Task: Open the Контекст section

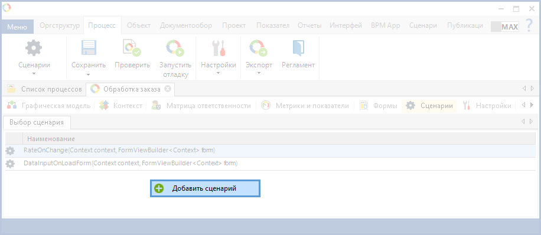Action: point(120,106)
